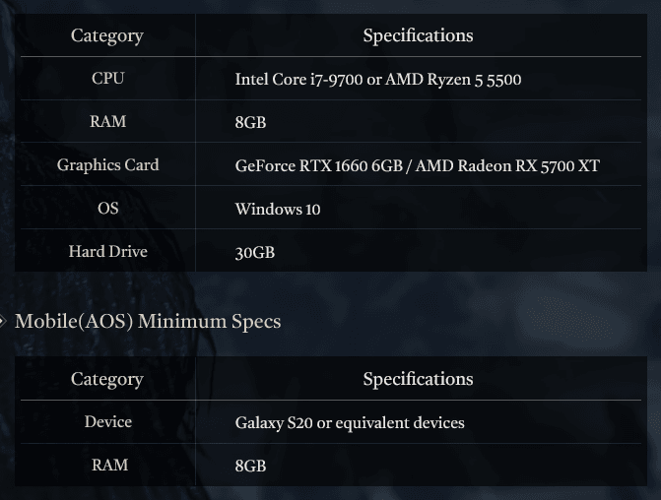Click the 30GB hard drive value
This screenshot has height=500, width=661.
click(x=254, y=253)
